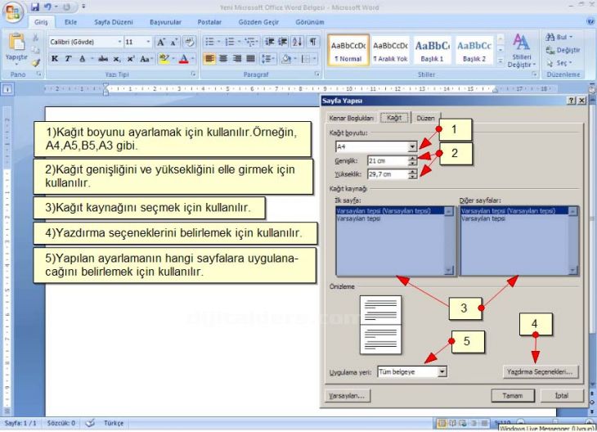
Task: Click the Tamam button
Action: click(x=513, y=395)
